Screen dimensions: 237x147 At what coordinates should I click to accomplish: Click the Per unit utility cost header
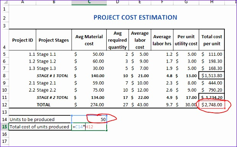pyautogui.click(x=186, y=40)
